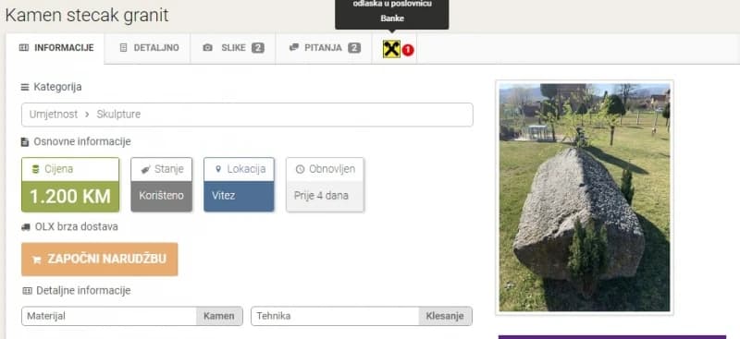740x339 pixels.
Task: Click the 1.200 KM price box
Action: point(70,185)
